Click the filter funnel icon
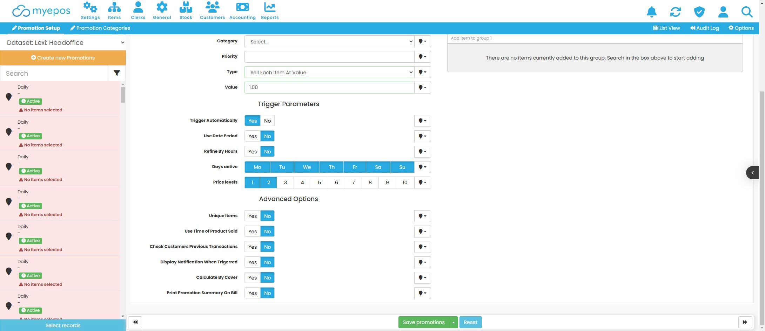The height and width of the screenshot is (331, 765). tap(117, 73)
